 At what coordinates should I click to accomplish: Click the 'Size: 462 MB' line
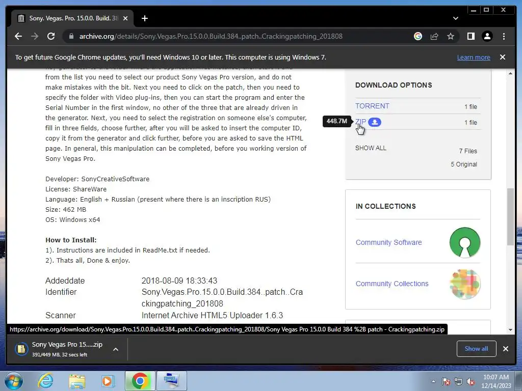66,209
